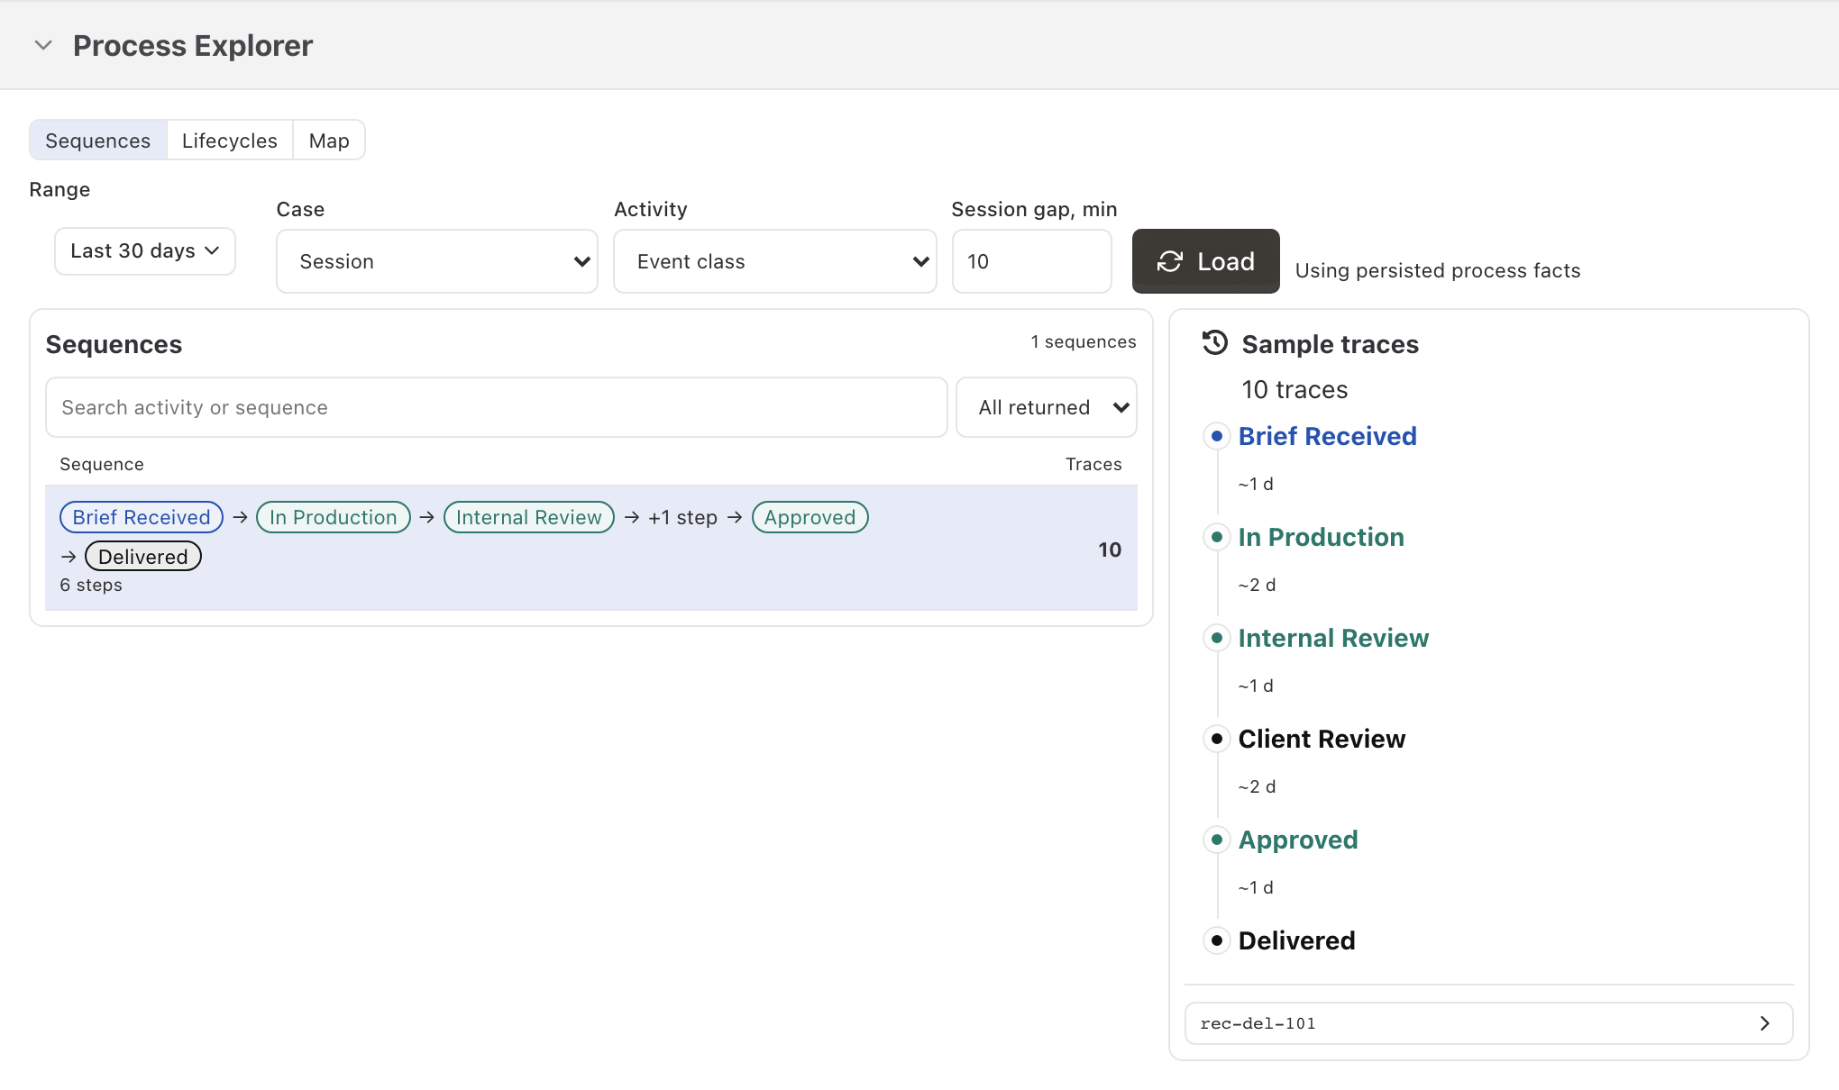Click the In Production trace step marker
1839x1090 pixels.
[1217, 537]
